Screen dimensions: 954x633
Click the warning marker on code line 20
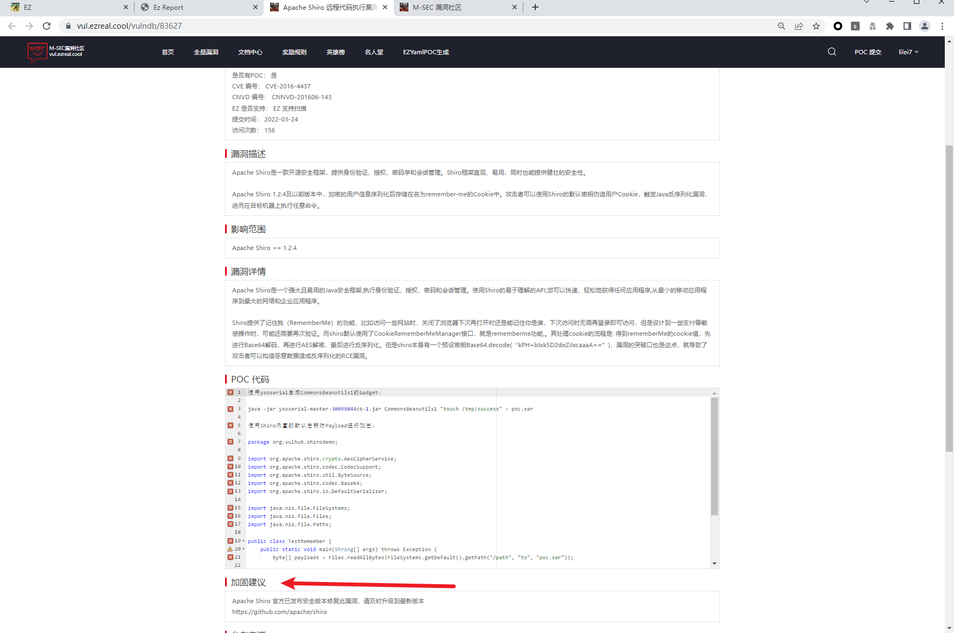click(x=231, y=549)
